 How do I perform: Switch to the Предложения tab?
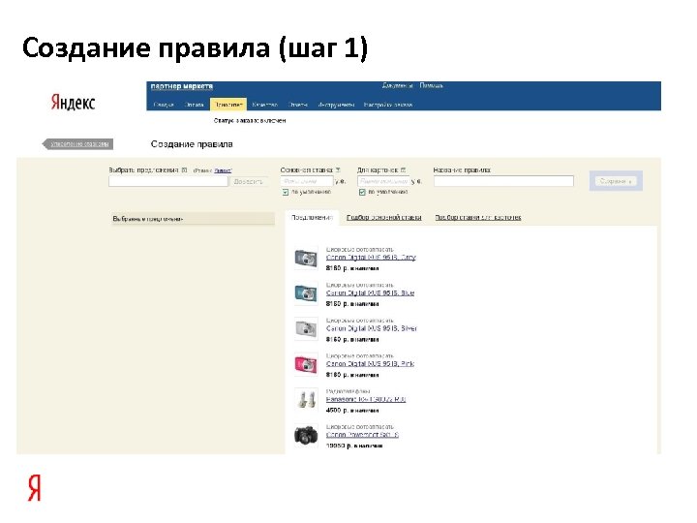tap(312, 218)
